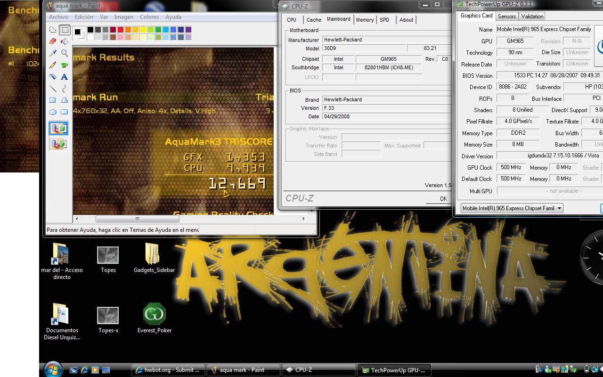Click the OK button in CPU-Z
Screen dimensions: 603x377
point(438,198)
